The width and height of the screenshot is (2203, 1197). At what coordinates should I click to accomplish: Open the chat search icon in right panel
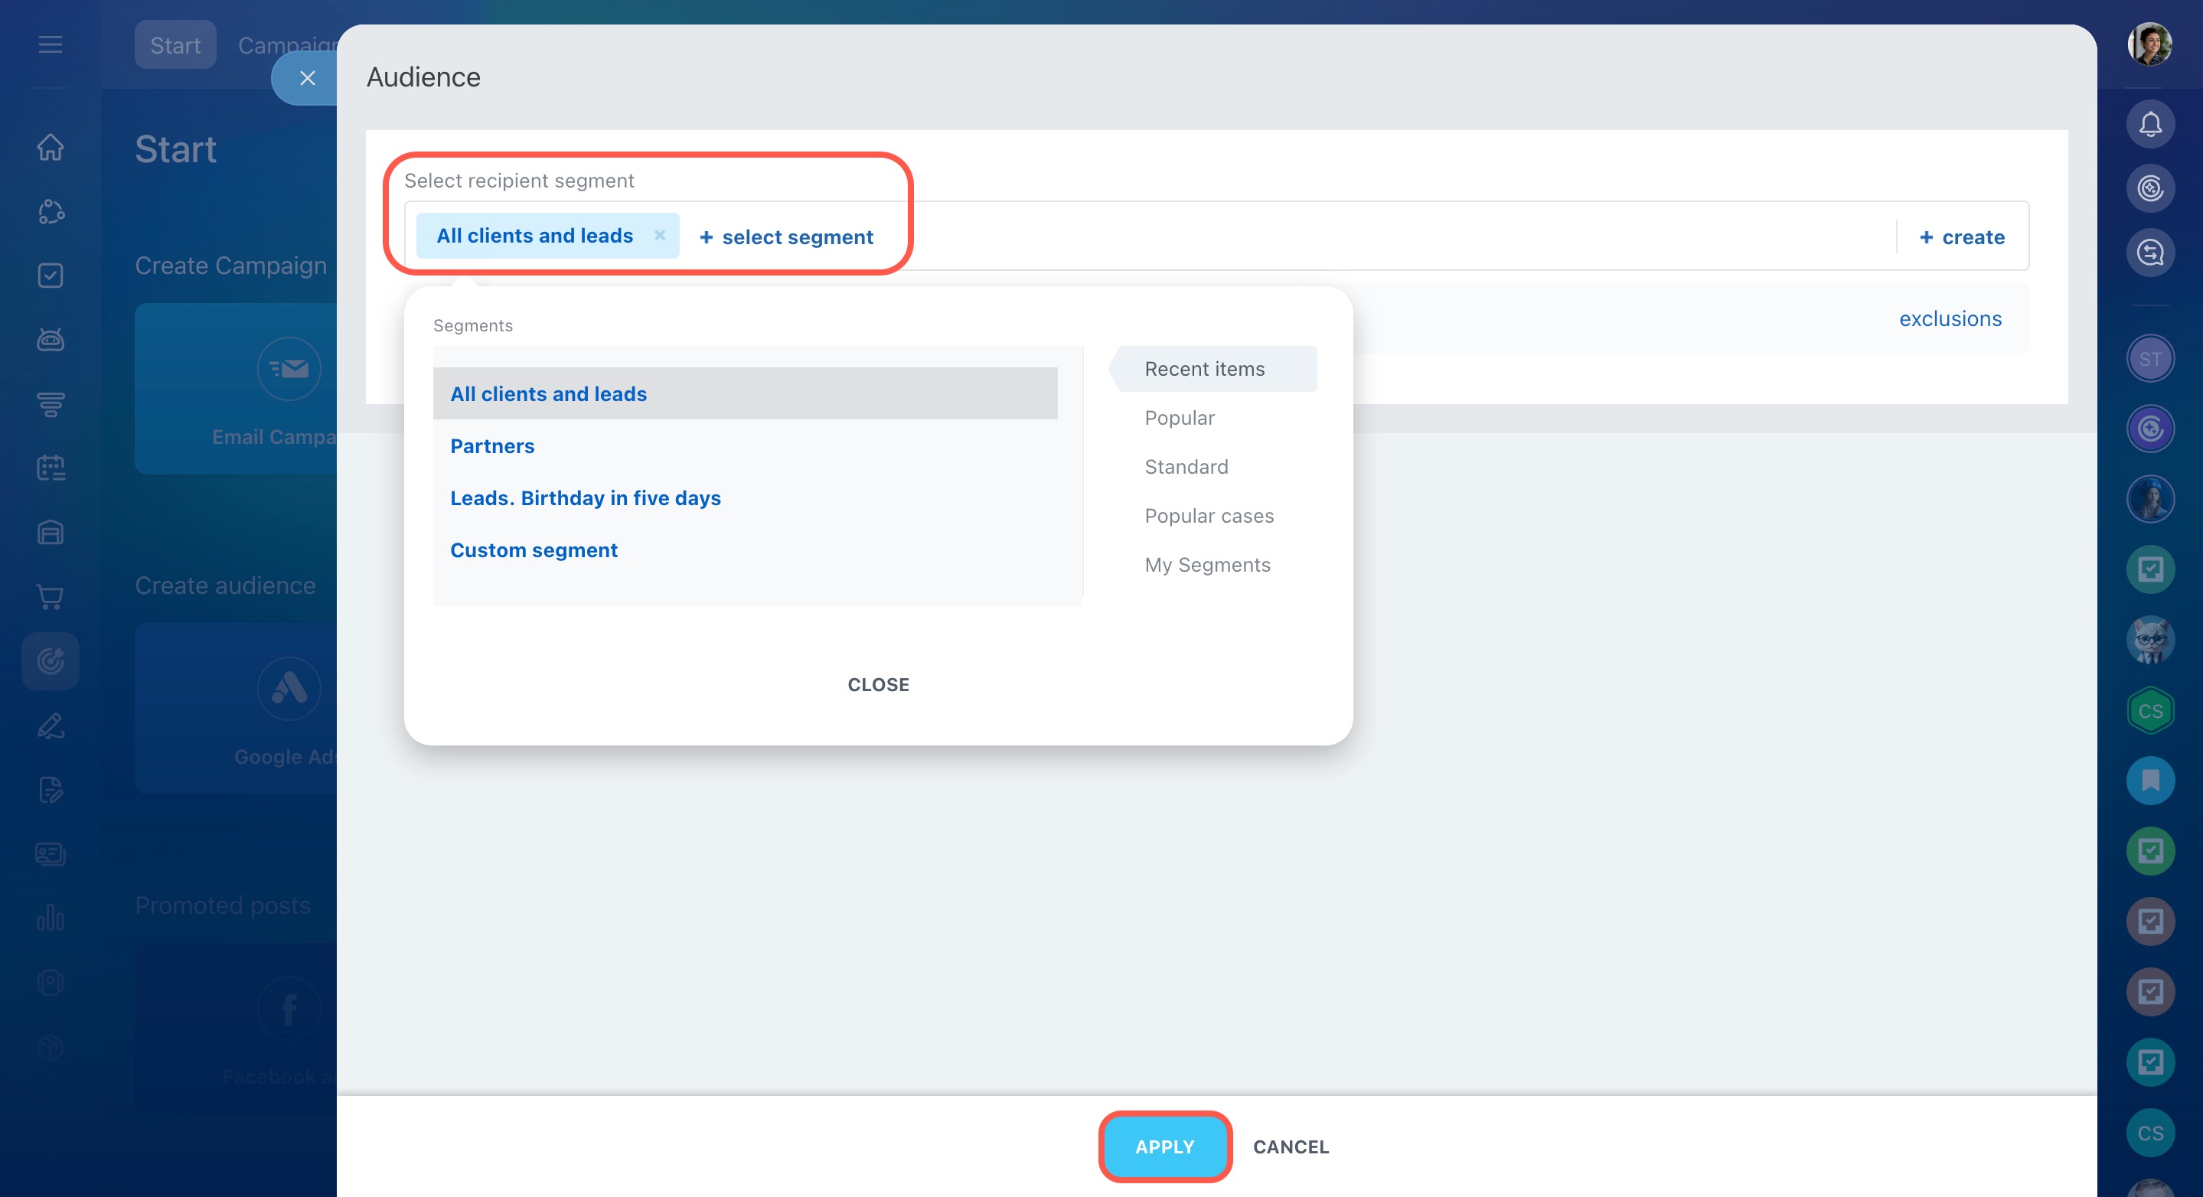(2149, 253)
